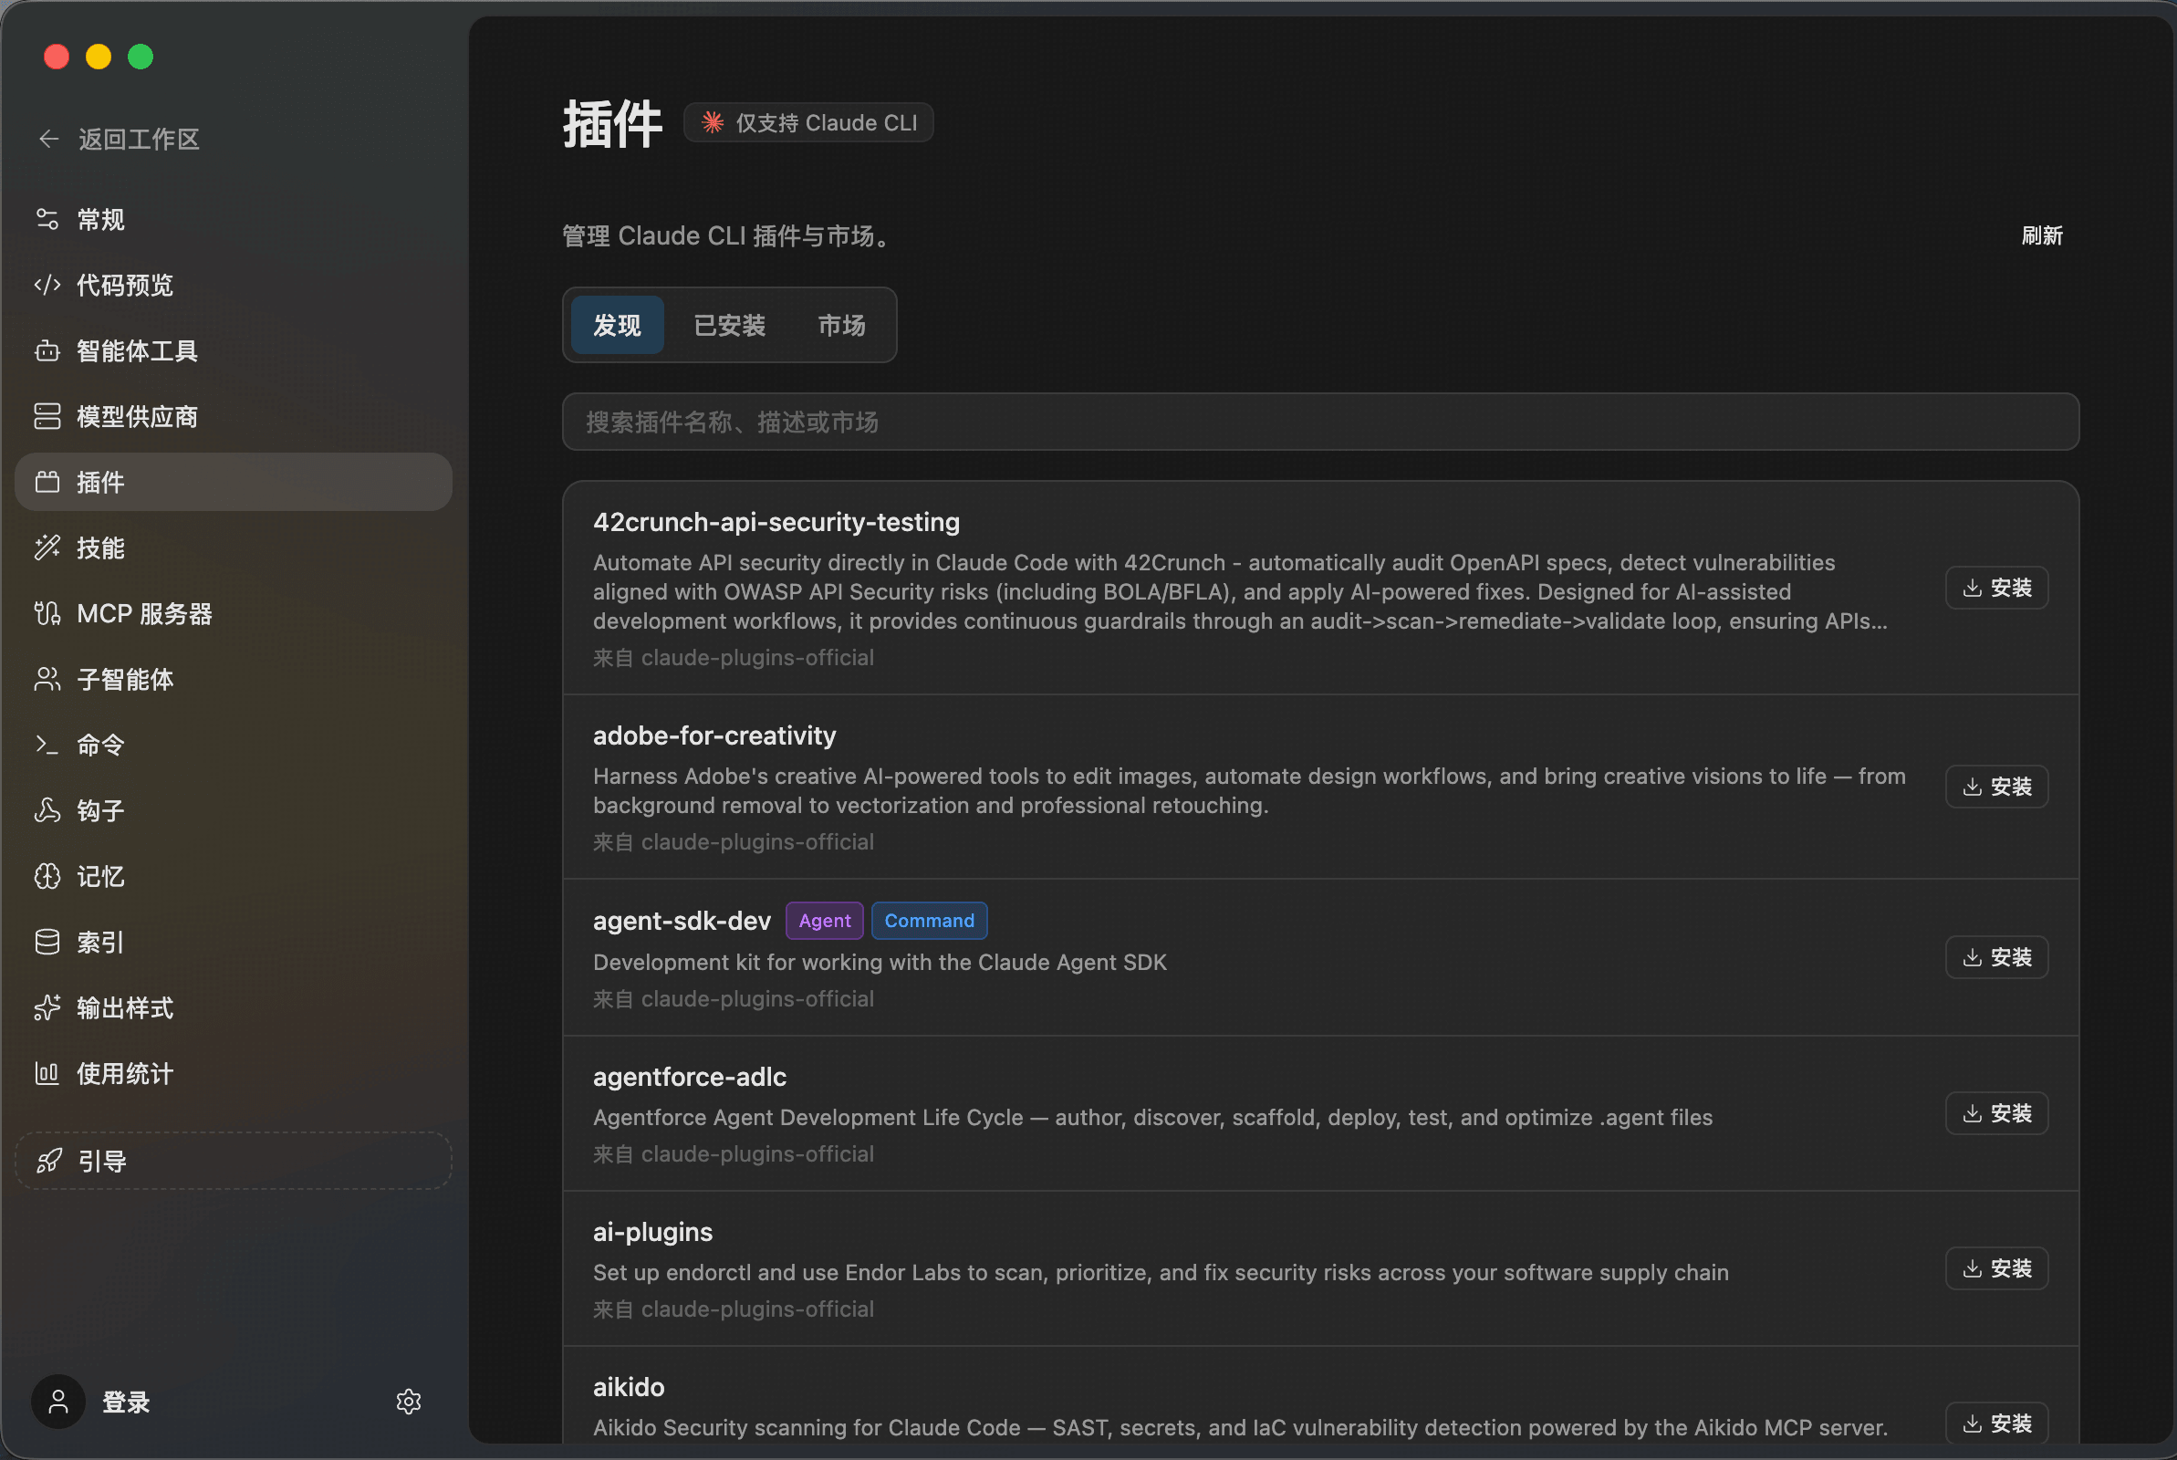Install the aikido plugin
Screen dimensions: 2177x1460
click(1996, 1423)
